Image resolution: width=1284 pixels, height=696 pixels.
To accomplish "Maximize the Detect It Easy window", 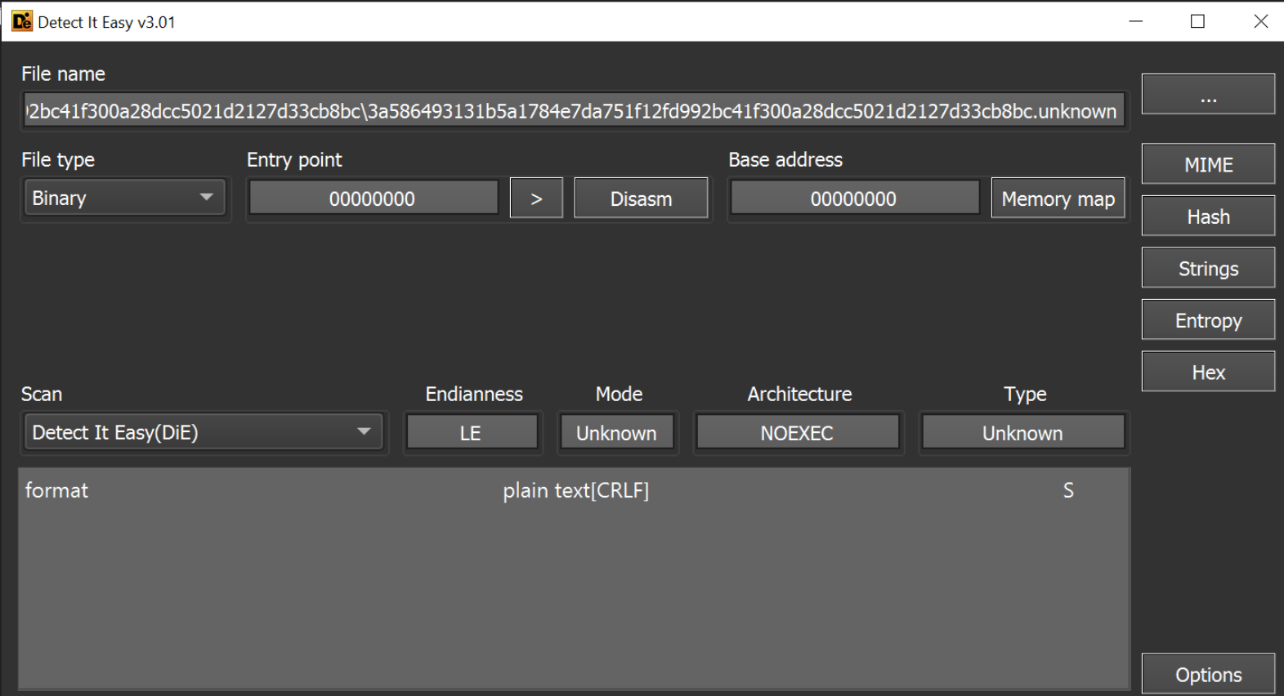I will tap(1197, 21).
